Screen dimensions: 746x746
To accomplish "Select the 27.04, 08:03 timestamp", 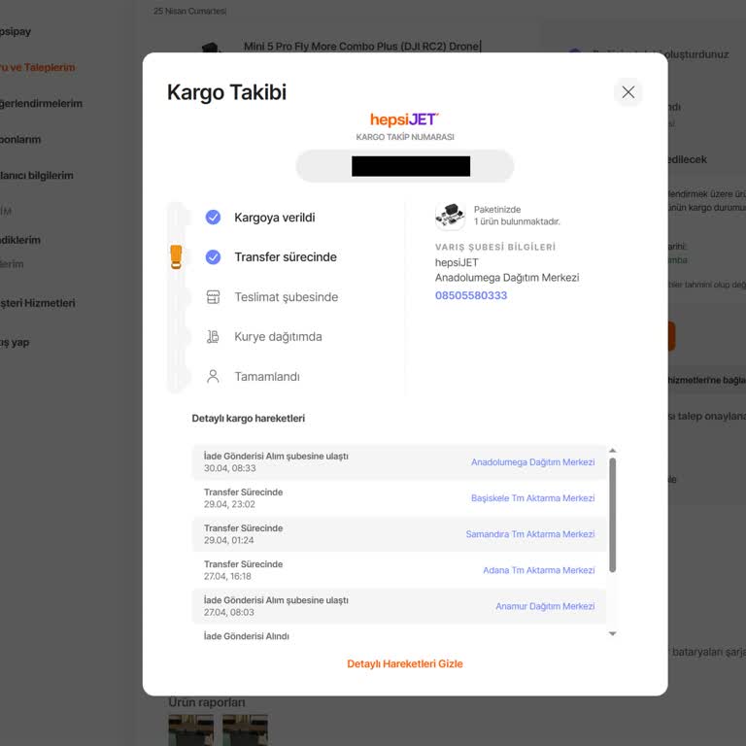I will point(229,612).
